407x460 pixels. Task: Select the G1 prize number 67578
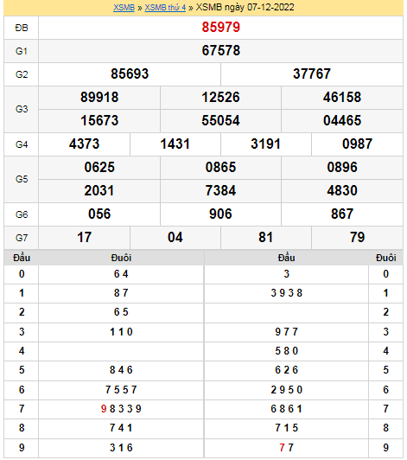221,50
